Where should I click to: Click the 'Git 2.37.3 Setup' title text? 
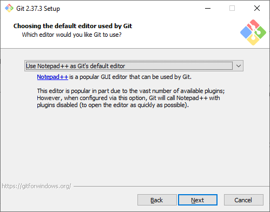[38, 9]
